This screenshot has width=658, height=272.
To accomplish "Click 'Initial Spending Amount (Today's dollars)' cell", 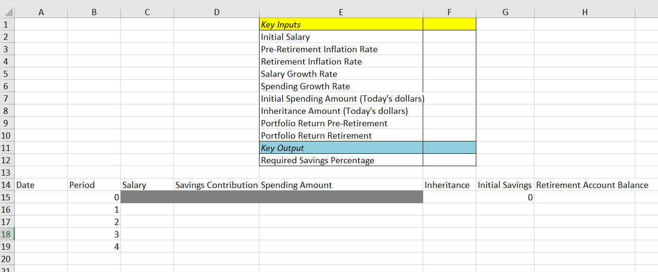I will point(341,99).
